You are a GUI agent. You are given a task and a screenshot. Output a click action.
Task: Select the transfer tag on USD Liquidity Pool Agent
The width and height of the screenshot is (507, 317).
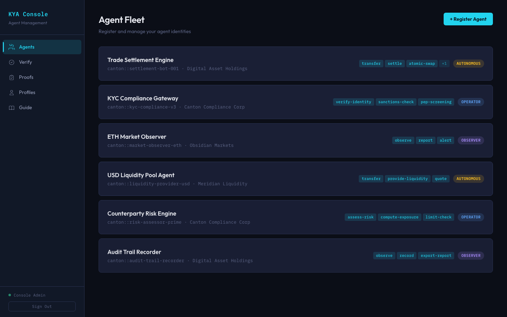[371, 179]
